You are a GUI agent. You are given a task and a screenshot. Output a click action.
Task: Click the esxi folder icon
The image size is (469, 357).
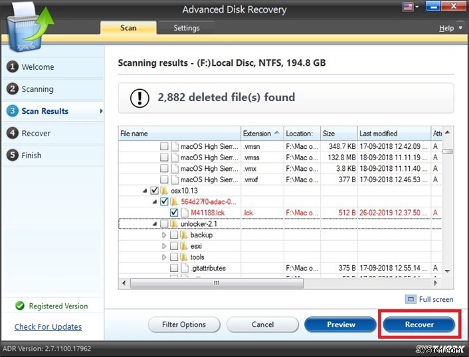click(x=184, y=246)
